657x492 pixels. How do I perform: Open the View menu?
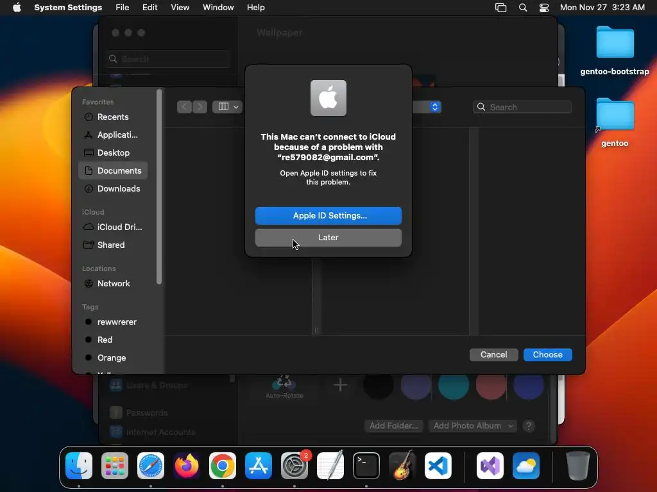tap(180, 8)
